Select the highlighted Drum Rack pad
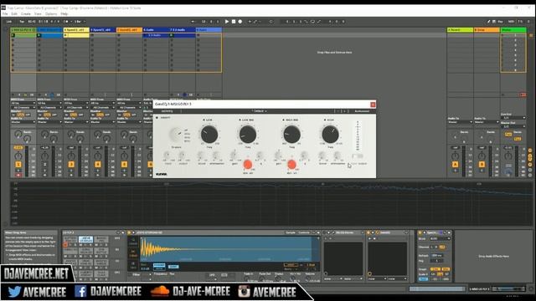Screen dimensions: 536x301 [x=85, y=239]
